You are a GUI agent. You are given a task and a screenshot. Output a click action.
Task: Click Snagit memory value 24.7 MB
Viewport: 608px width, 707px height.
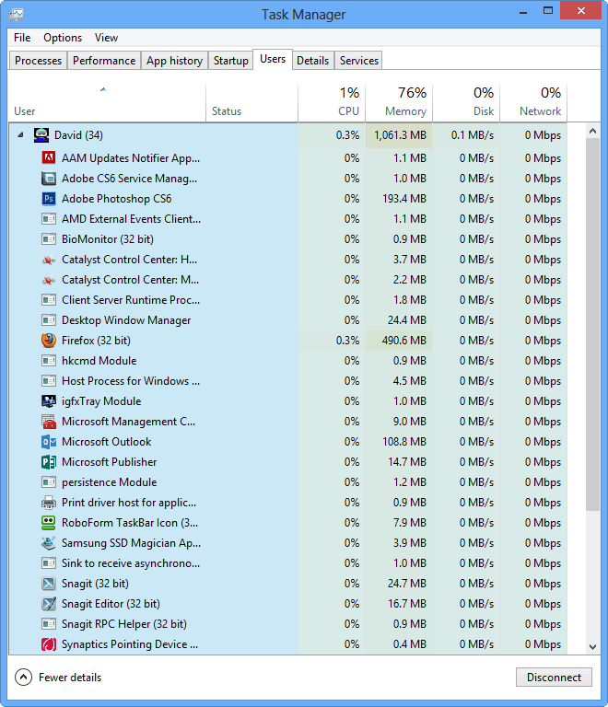tap(407, 584)
